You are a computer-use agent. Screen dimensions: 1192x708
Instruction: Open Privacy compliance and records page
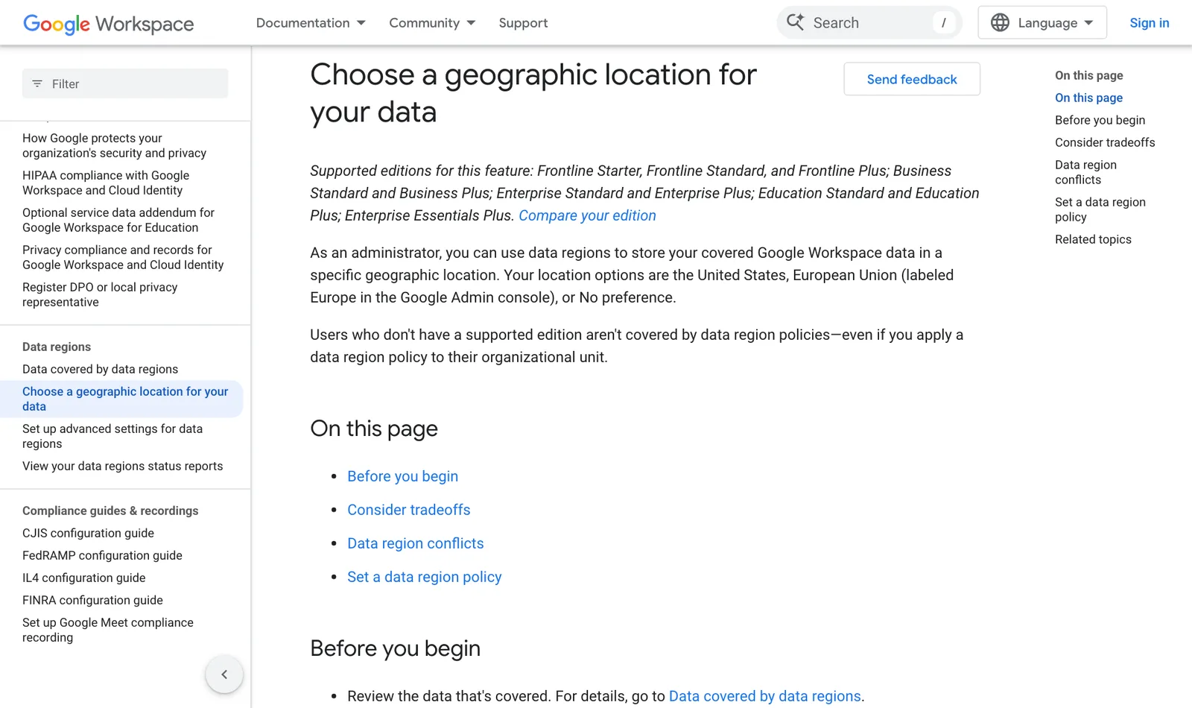click(123, 257)
